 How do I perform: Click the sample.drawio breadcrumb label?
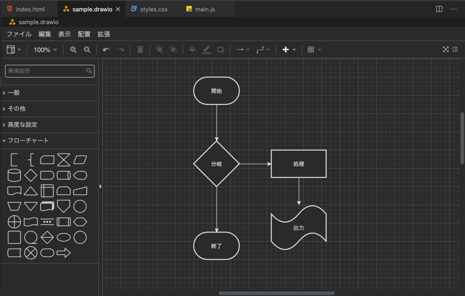[38, 22]
